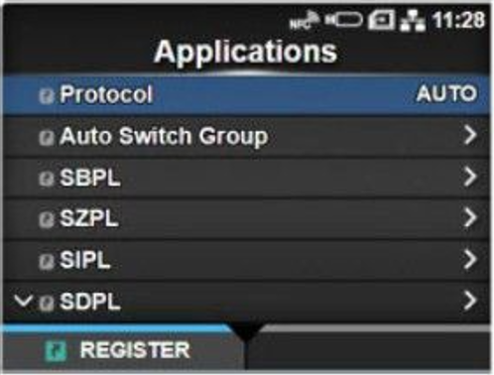This screenshot has width=494, height=375.
Task: Click the down arrow to show more items
Action: pos(23,301)
